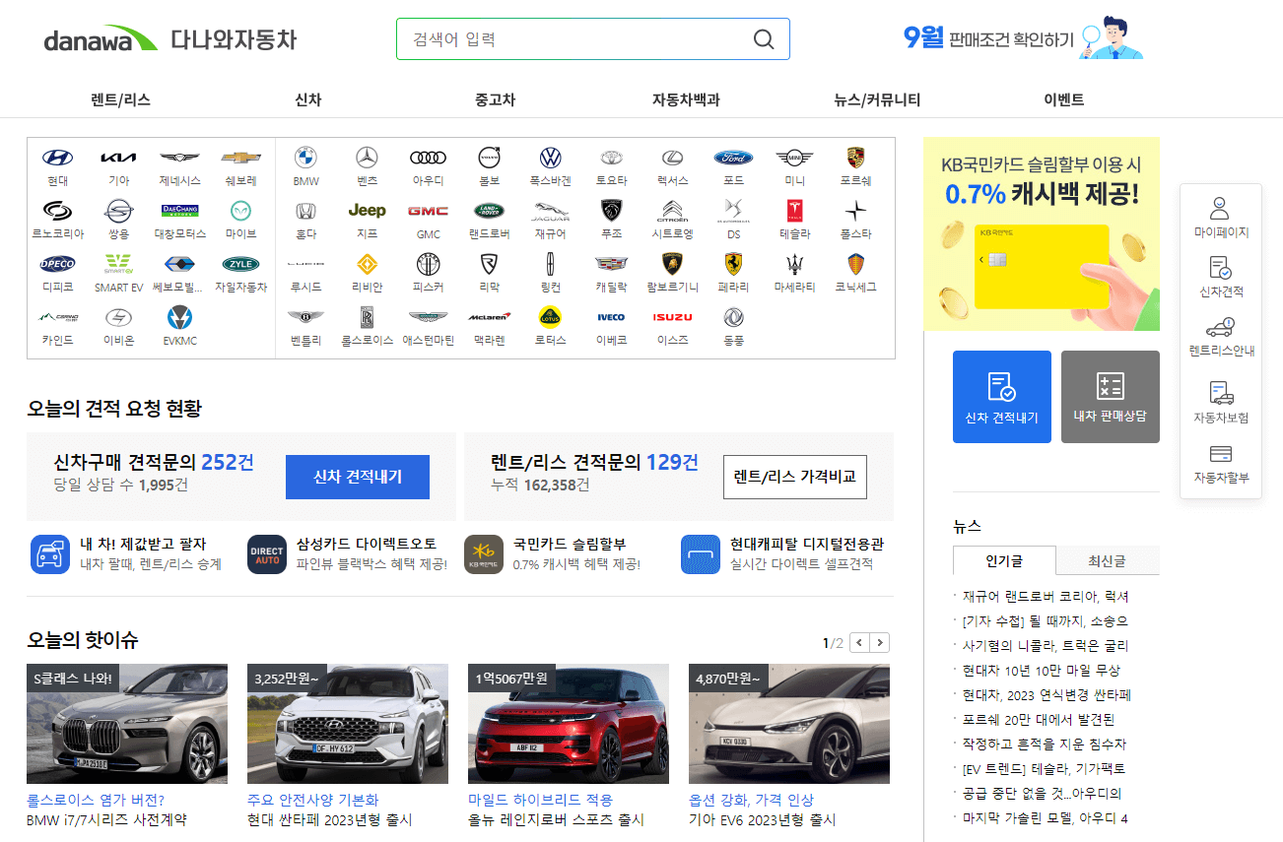Select the Lamborghini (람보르기니) logo
Viewport: 1283px width, 842px height.
coord(672,264)
